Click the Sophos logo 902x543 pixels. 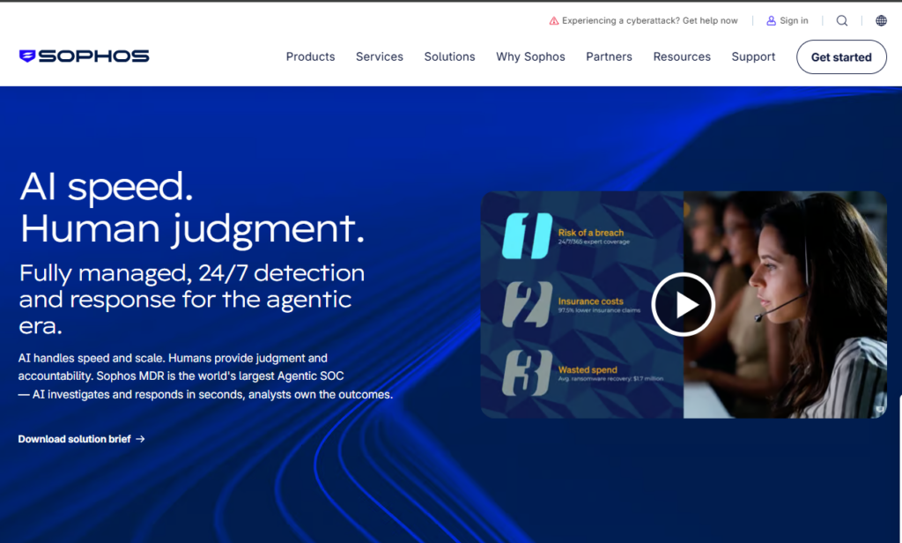tap(84, 56)
